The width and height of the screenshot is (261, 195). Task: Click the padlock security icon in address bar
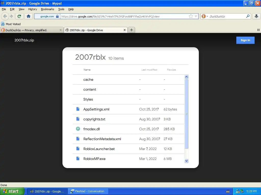click(57, 16)
